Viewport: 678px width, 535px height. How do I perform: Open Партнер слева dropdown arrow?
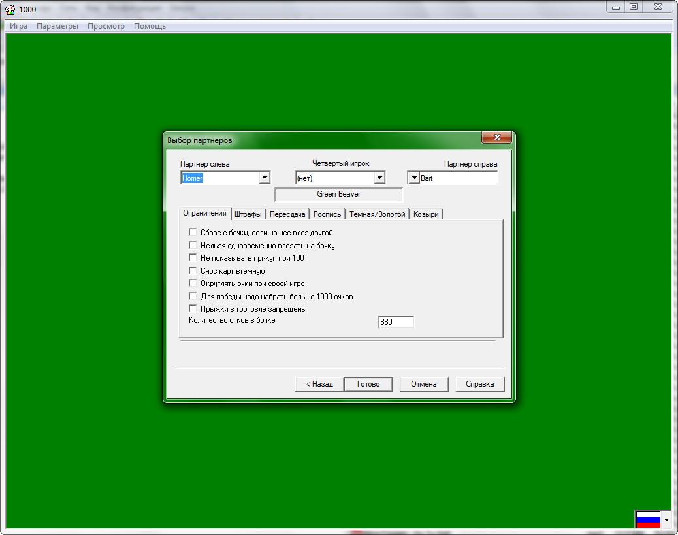point(265,178)
